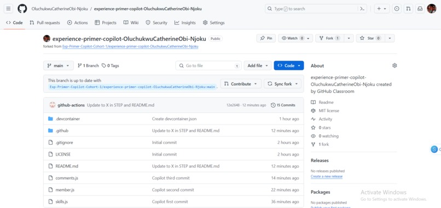Open the LICENSE file
Image resolution: width=441 pixels, height=208 pixels.
point(63,154)
